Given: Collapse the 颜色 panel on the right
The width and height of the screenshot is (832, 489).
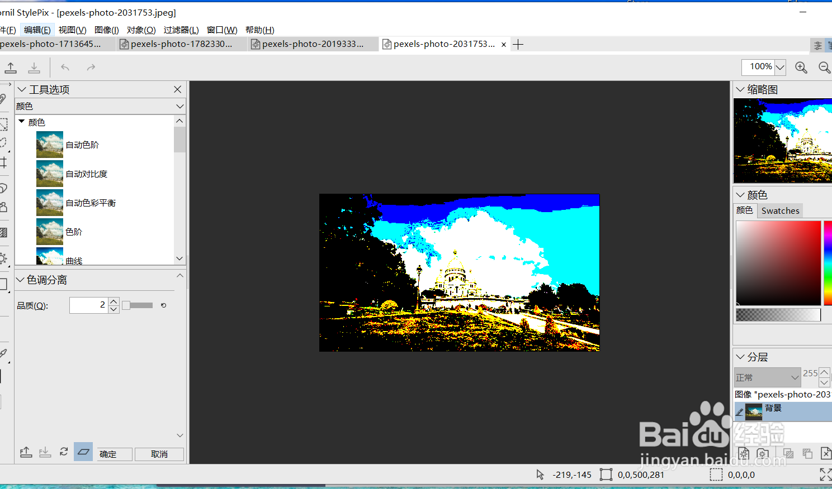Looking at the screenshot, I should click(740, 195).
